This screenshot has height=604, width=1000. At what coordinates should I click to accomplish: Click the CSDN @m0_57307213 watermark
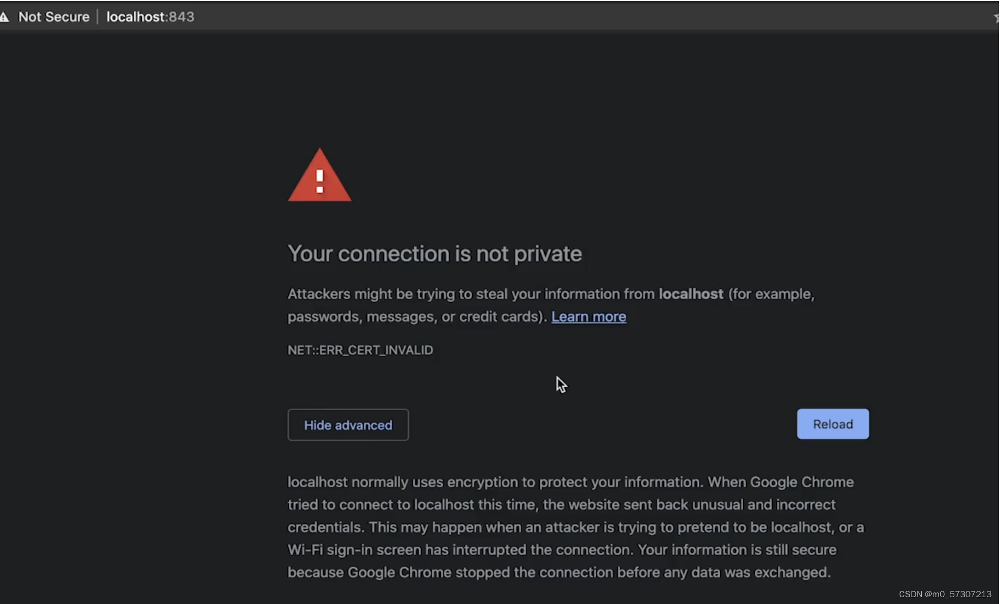[x=945, y=594]
